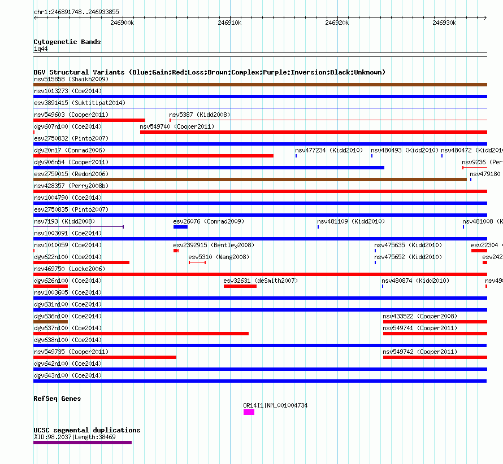The image size is (503, 464).
Task: Select the nsv480493 (Kidd2010) label
Action: click(405, 150)
